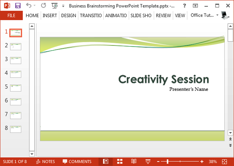This screenshot has width=234, height=166.
Task: Fit slide to current window icon
Action: coord(224,162)
